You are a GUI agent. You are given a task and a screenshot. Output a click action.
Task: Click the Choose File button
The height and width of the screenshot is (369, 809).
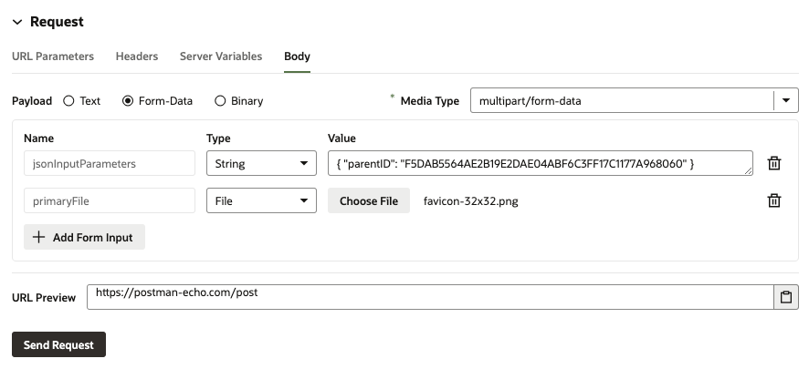369,200
